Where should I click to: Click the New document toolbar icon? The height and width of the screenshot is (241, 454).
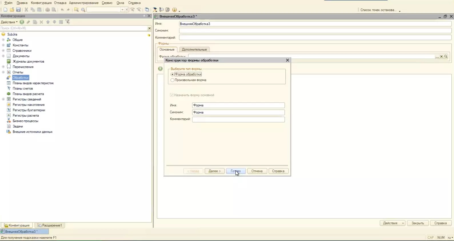coord(5,10)
